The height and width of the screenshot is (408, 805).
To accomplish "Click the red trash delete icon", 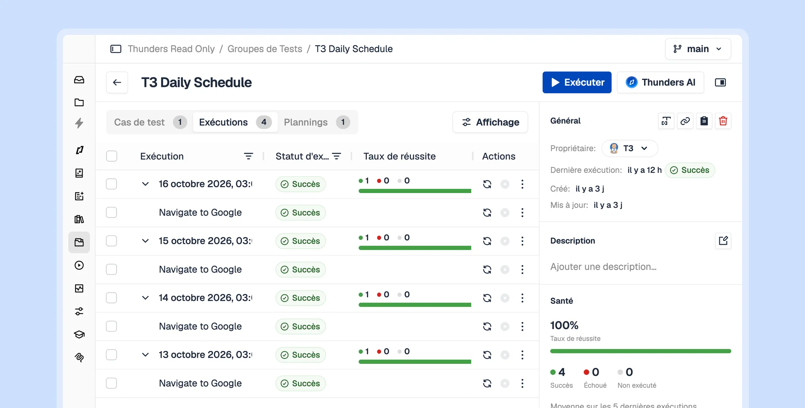I will 723,121.
